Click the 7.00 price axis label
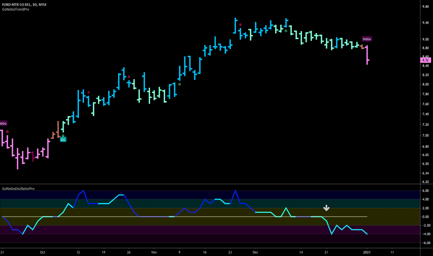 click(x=425, y=135)
